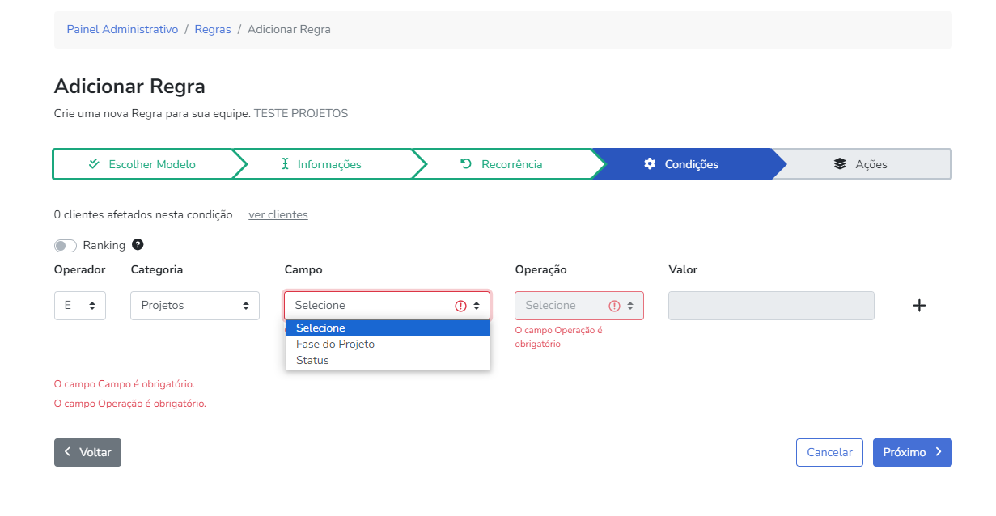
Task: Enable the Ranking toggle switch
Action: coord(66,246)
